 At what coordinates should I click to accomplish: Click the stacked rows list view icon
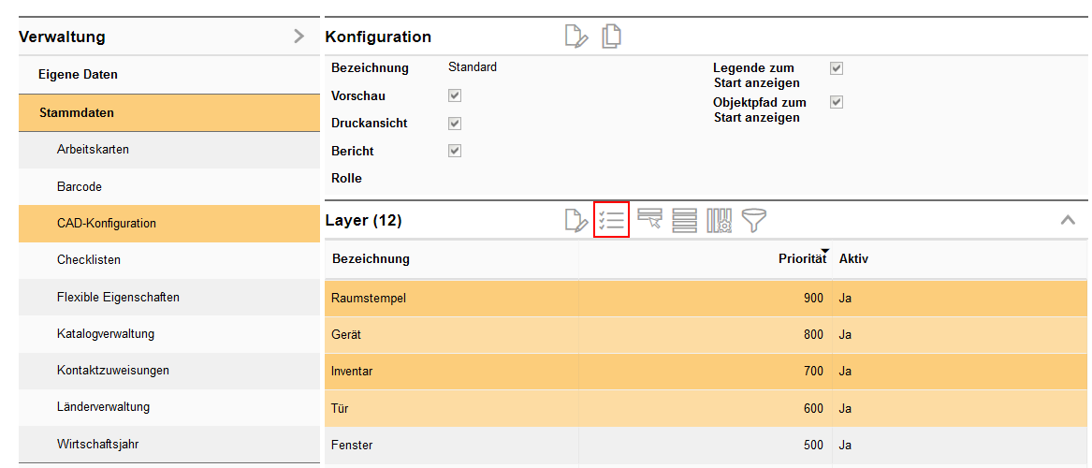point(684,221)
